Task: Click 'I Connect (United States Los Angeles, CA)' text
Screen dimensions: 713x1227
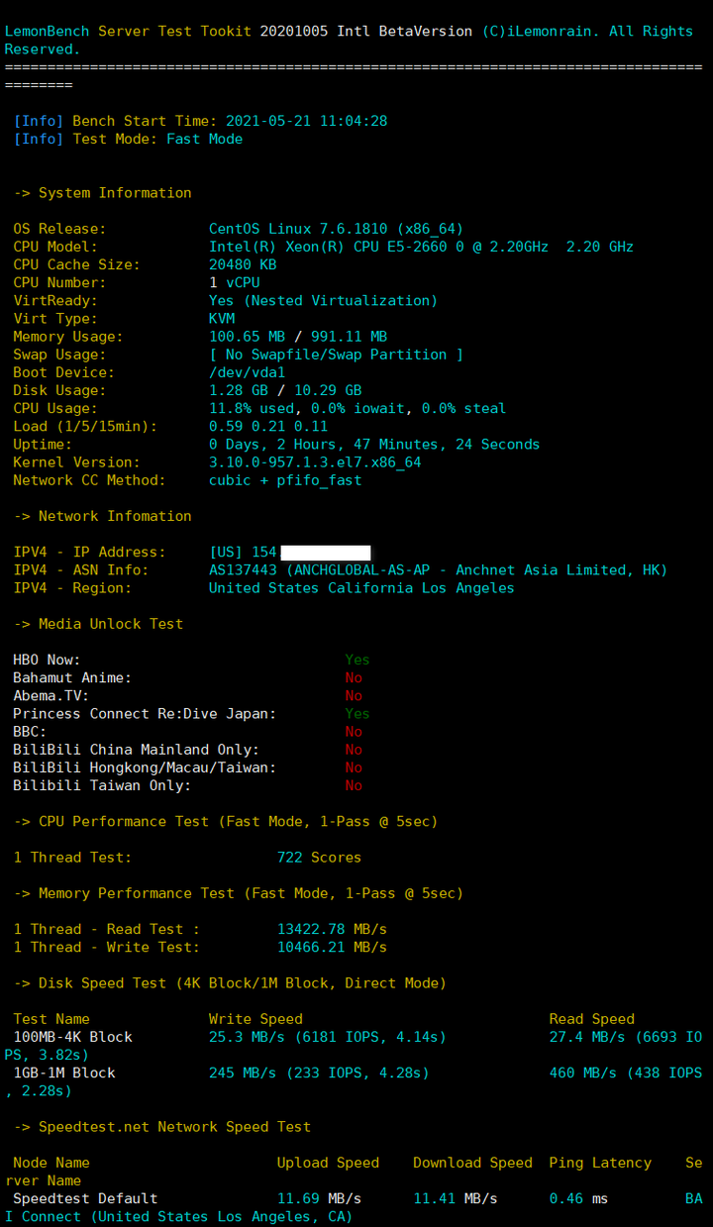Action: (179, 1216)
